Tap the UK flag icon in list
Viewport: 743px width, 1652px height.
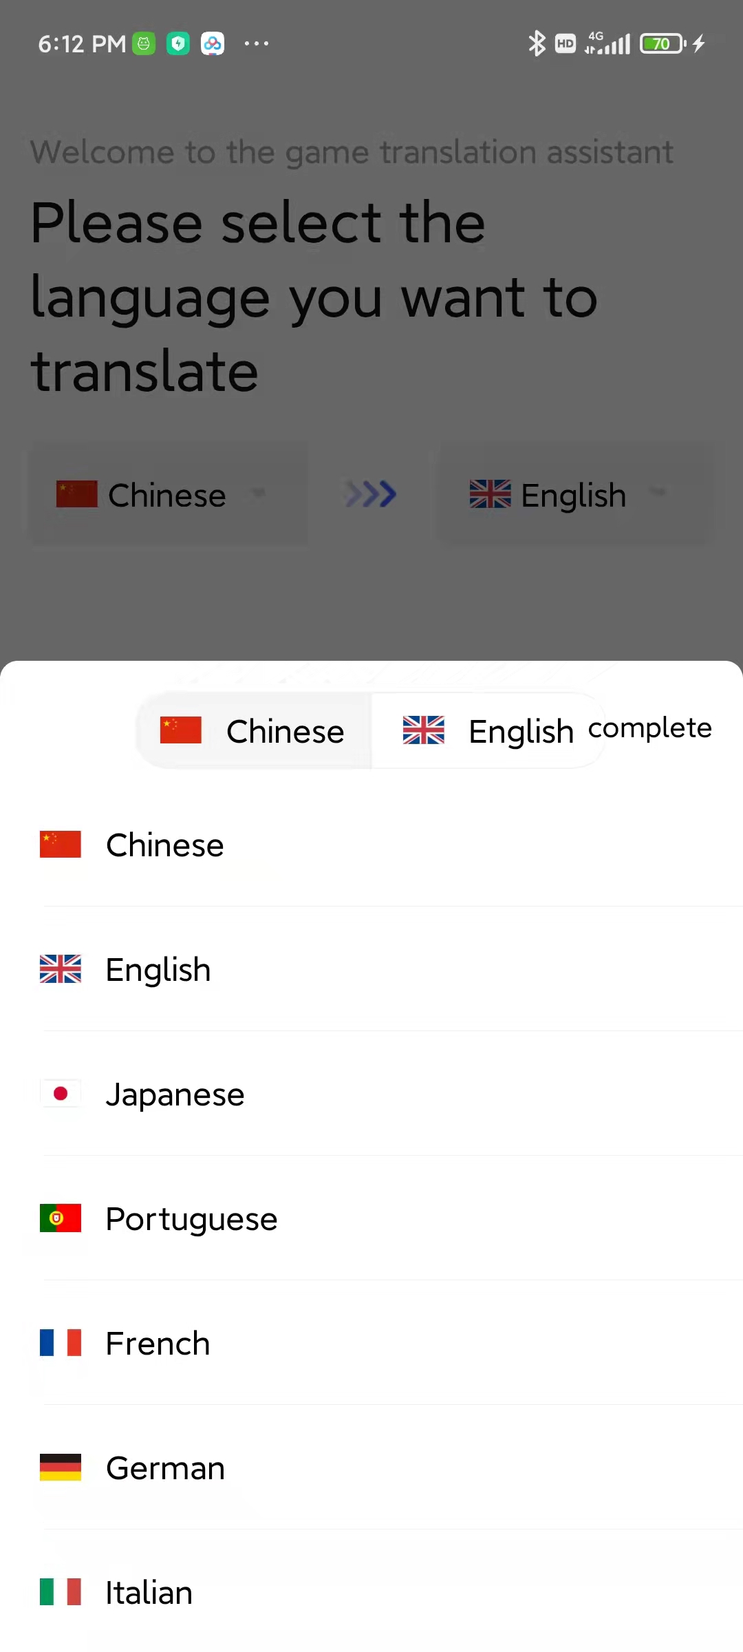pyautogui.click(x=61, y=969)
